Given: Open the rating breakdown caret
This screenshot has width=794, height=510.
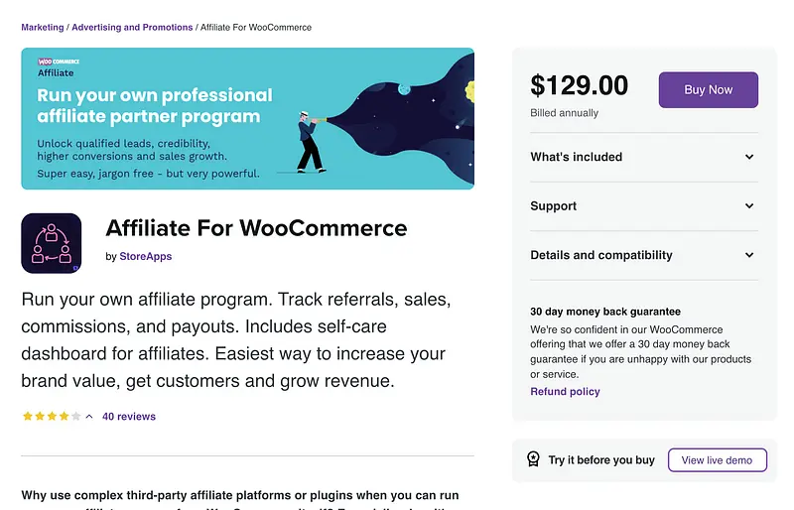Looking at the screenshot, I should (x=89, y=417).
